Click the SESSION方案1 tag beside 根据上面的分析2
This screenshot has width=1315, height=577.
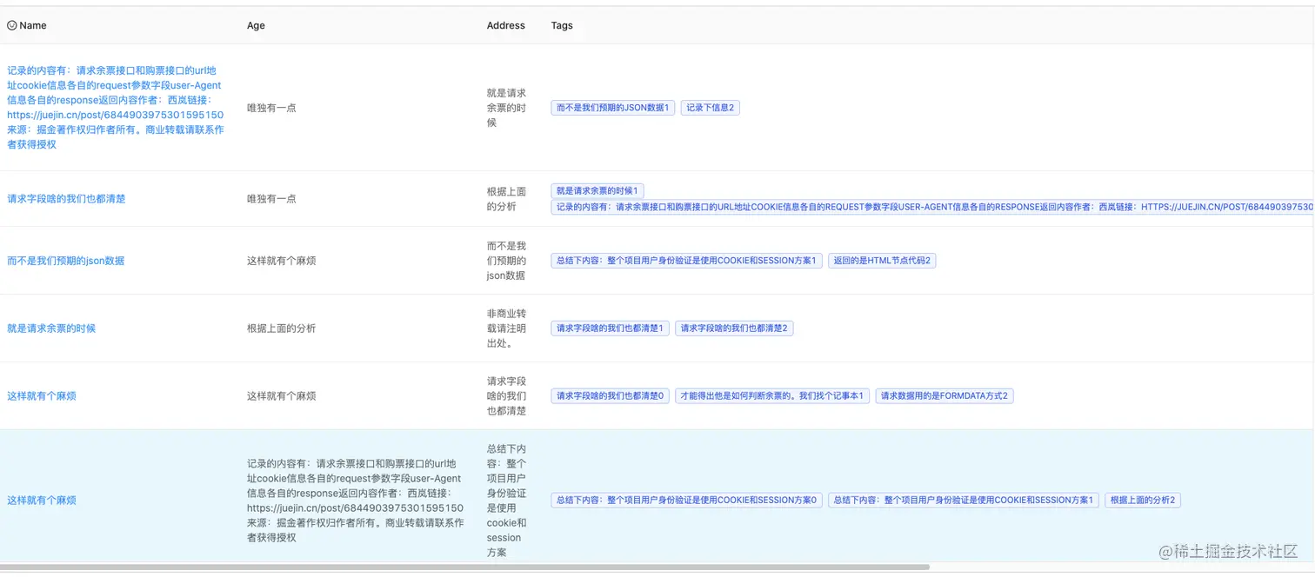pyautogui.click(x=964, y=501)
